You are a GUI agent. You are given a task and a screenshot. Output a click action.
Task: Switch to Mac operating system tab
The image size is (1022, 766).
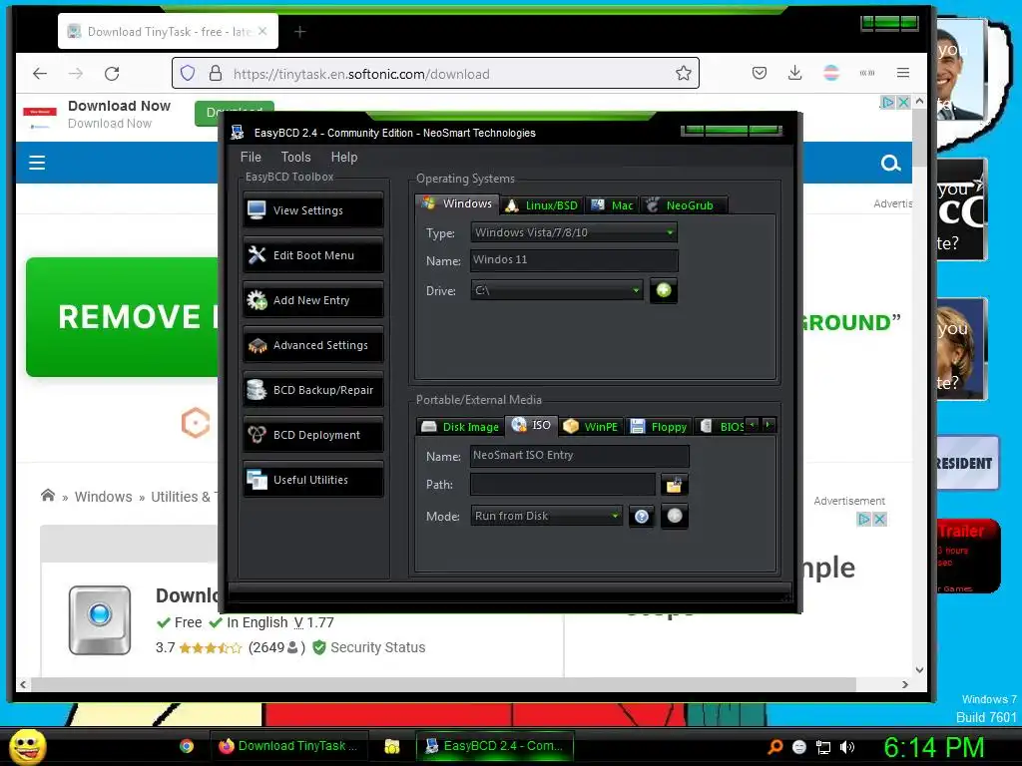pyautogui.click(x=612, y=205)
